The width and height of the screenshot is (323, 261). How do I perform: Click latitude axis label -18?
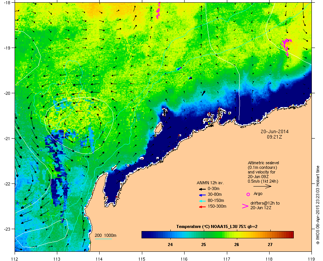tap(7, 3)
